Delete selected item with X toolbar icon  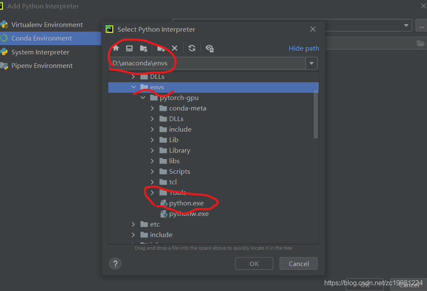click(175, 48)
